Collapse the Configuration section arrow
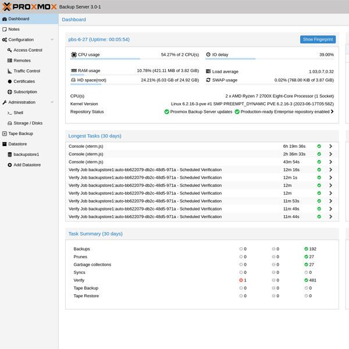 point(52,40)
